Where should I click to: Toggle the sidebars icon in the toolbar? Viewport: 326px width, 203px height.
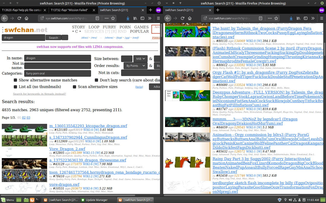[x=142, y=18]
